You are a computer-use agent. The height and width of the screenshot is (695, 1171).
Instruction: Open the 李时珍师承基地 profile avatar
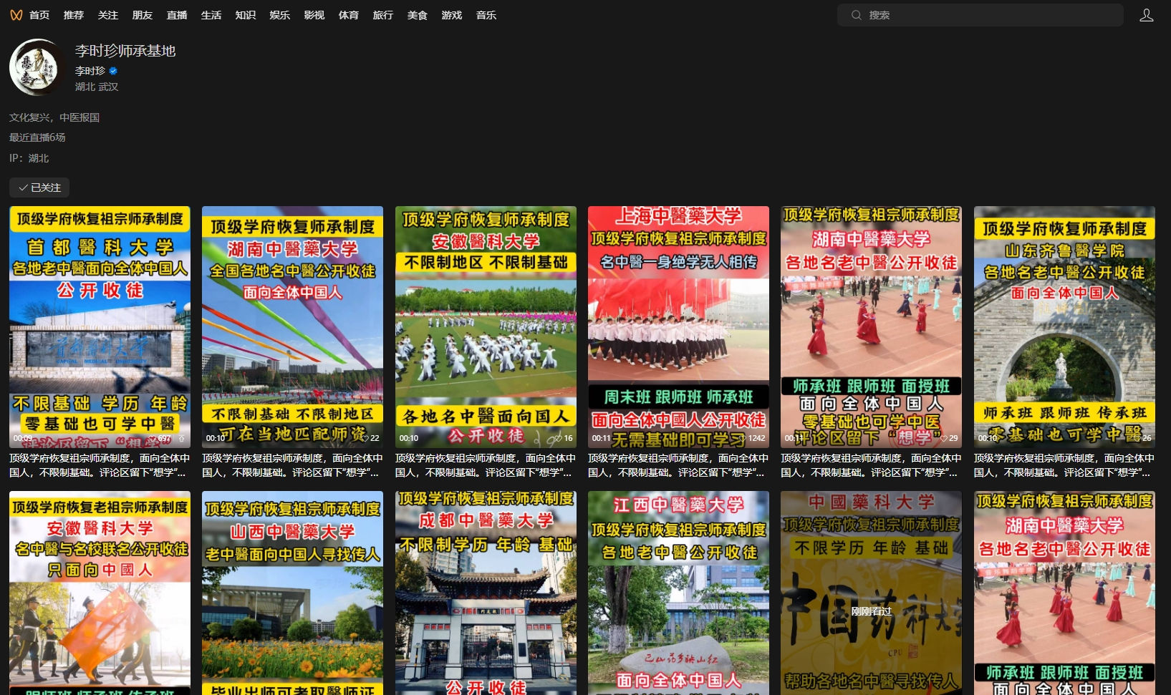(37, 67)
